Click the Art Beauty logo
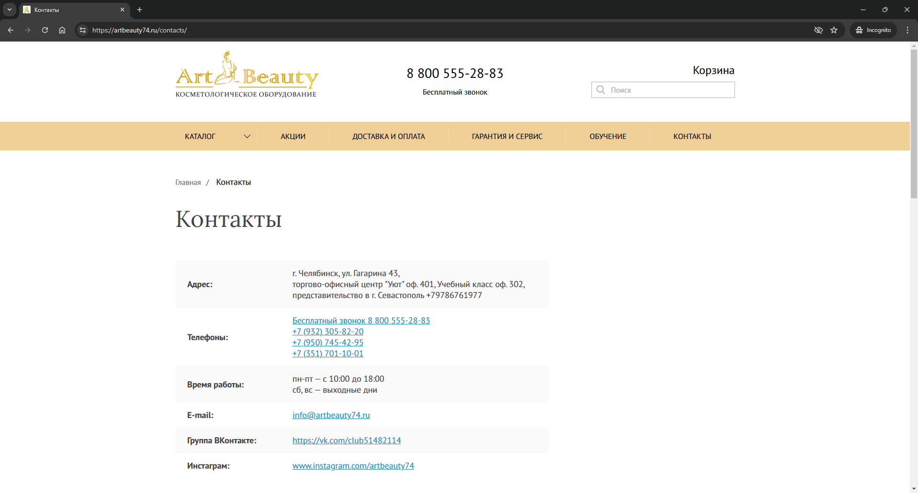This screenshot has height=493, width=918. tap(246, 75)
